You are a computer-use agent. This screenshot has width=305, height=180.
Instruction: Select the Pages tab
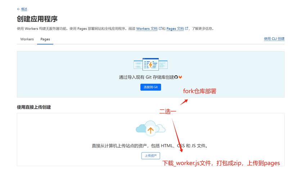[45, 39]
